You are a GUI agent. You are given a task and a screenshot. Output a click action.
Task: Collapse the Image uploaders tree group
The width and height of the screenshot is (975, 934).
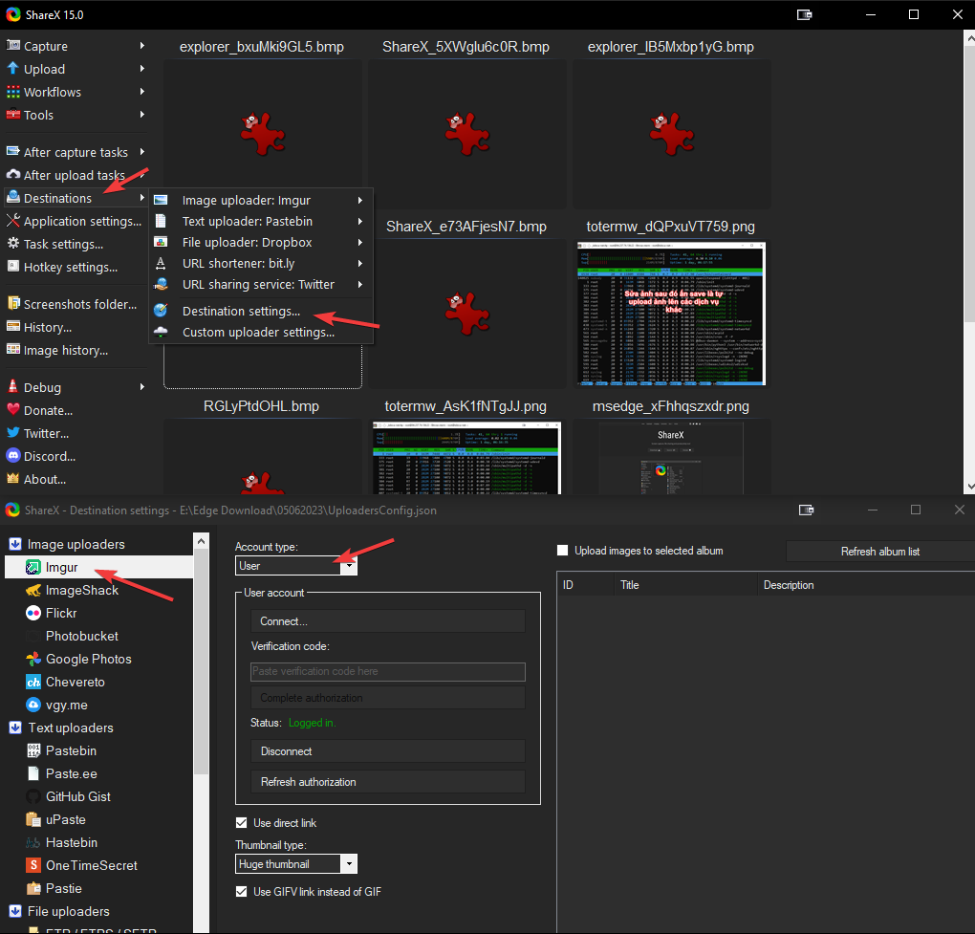(15, 544)
